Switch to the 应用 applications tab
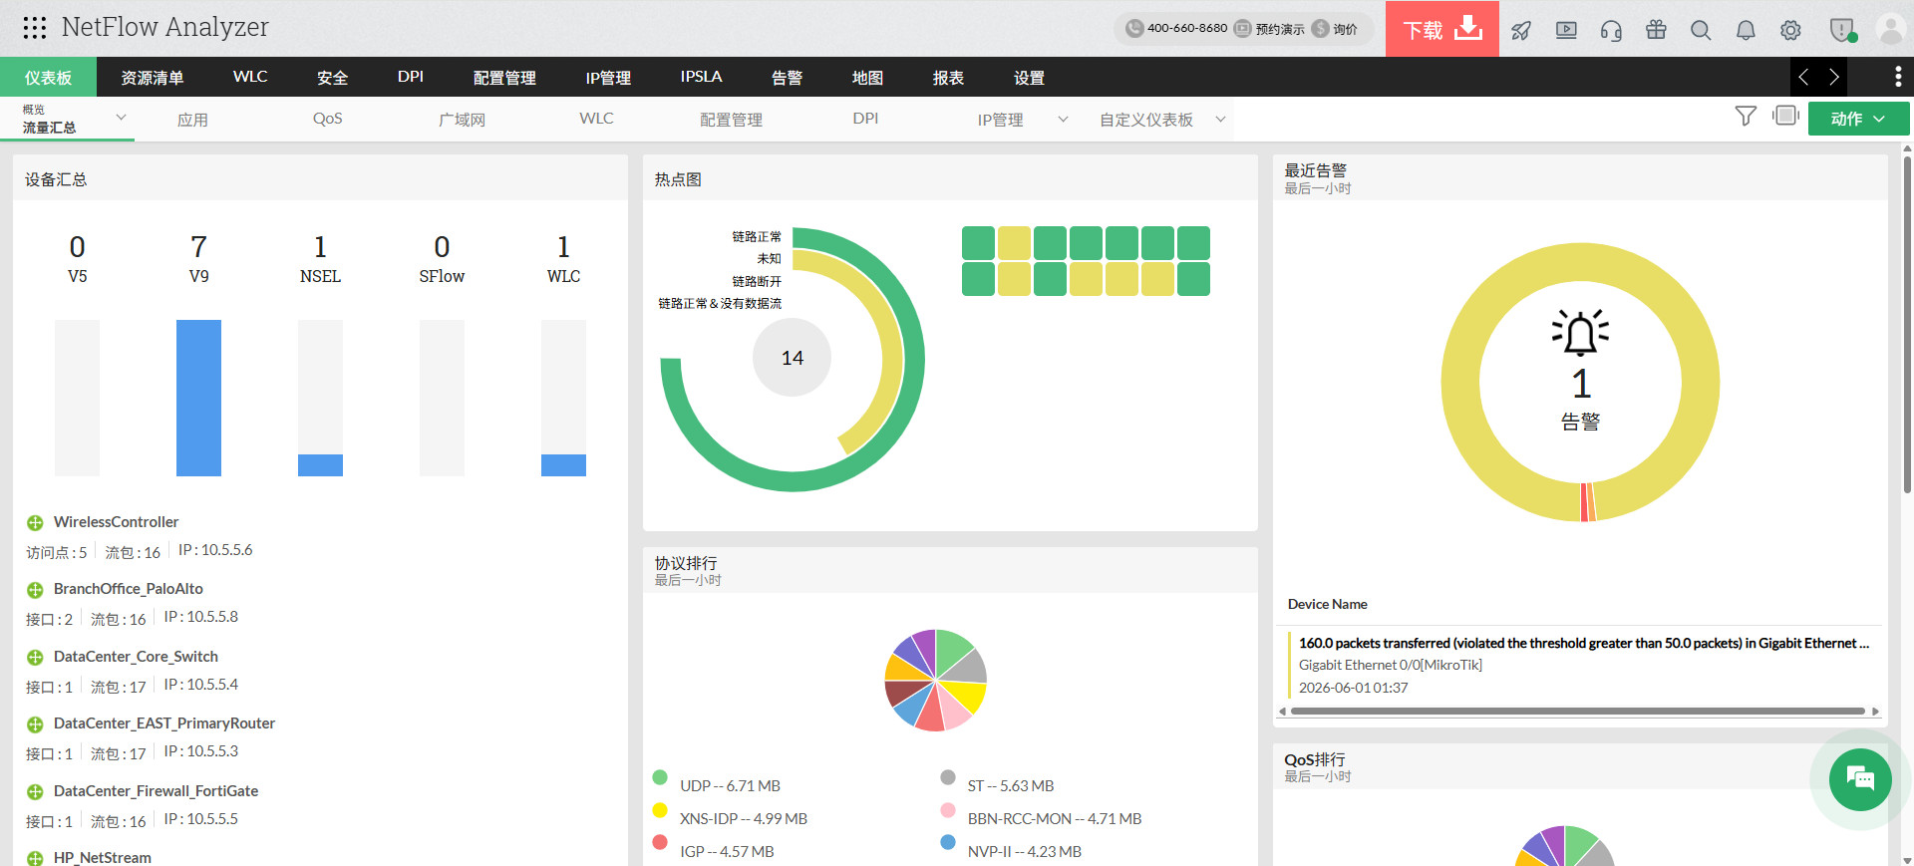 point(192,120)
